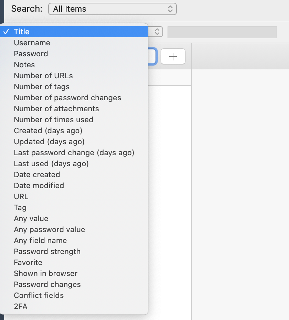Screen dimensions: 289x320
Task: Choose Created (days ago) option
Action: coord(48,131)
